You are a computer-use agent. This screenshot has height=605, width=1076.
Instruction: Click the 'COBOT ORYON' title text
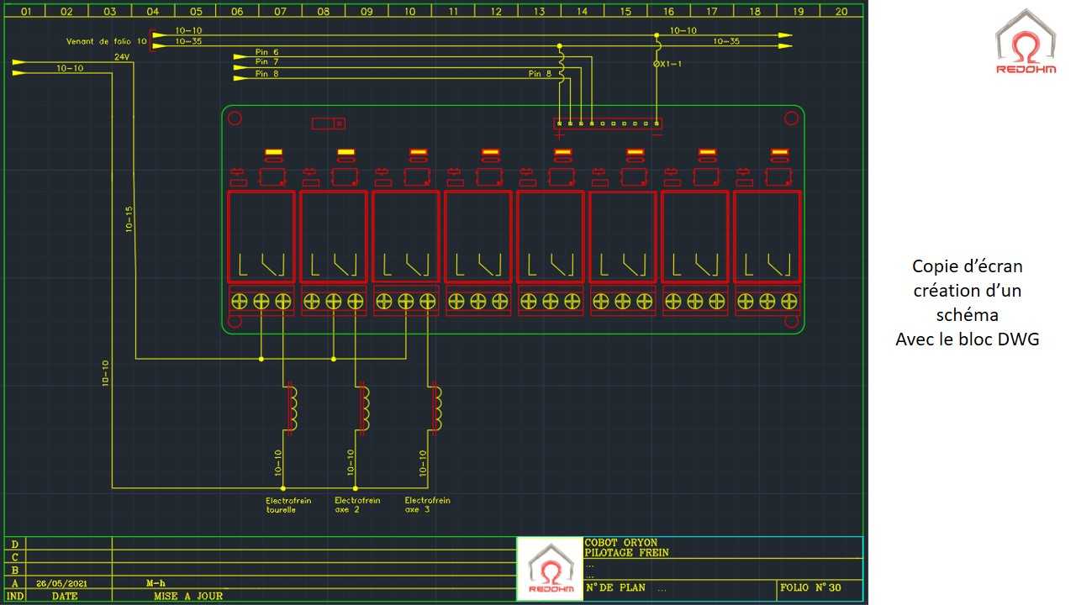click(x=621, y=543)
